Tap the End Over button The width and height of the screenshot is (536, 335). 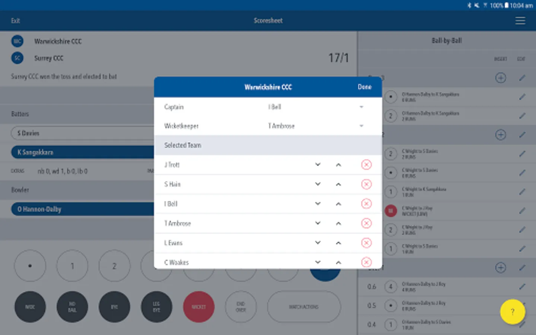pyautogui.click(x=241, y=307)
